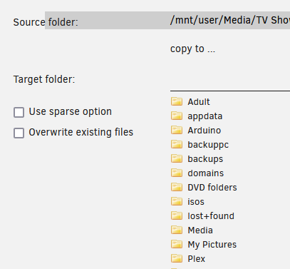Choose the backups folder name
Viewport: 290px width, 269px height.
(205, 159)
